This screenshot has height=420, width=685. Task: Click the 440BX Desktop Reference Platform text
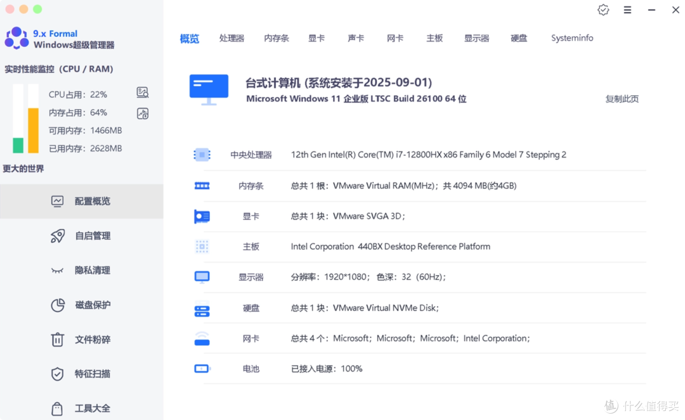click(391, 247)
